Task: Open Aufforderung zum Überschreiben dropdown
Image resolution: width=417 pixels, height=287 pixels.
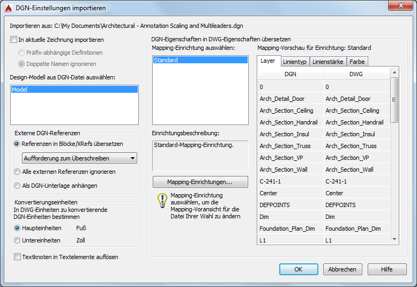Action: (x=79, y=158)
